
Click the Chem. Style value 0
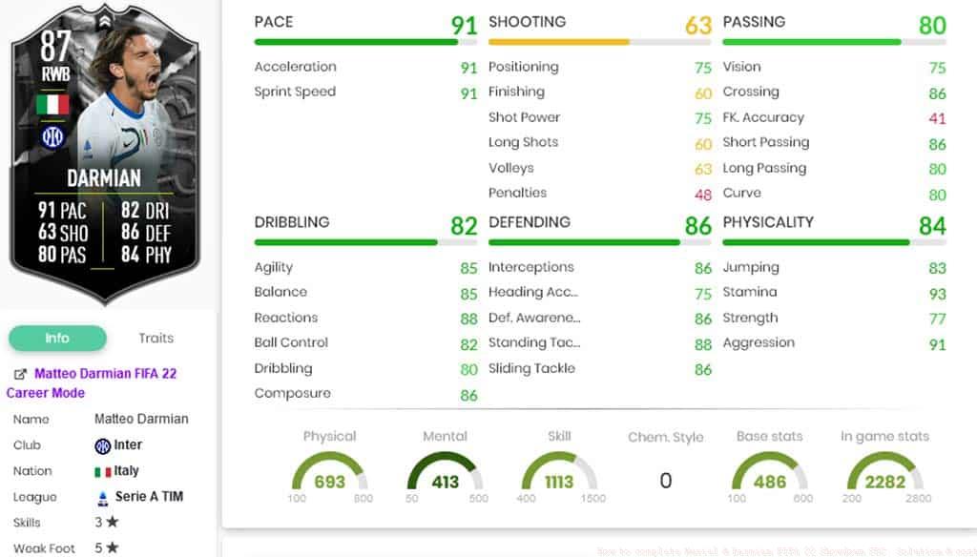[x=666, y=481]
